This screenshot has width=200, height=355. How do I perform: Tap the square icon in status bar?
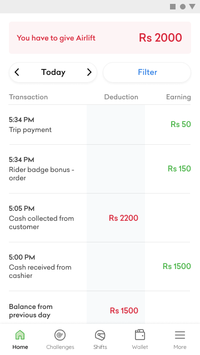point(173,7)
